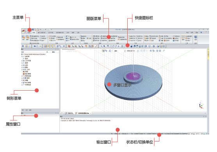
Task: Select the active .fea document tab
Action: tap(82, 113)
